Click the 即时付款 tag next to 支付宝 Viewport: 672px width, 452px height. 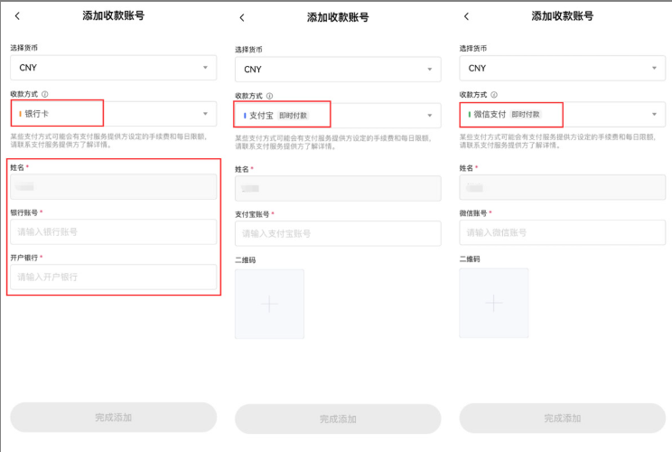tap(294, 116)
